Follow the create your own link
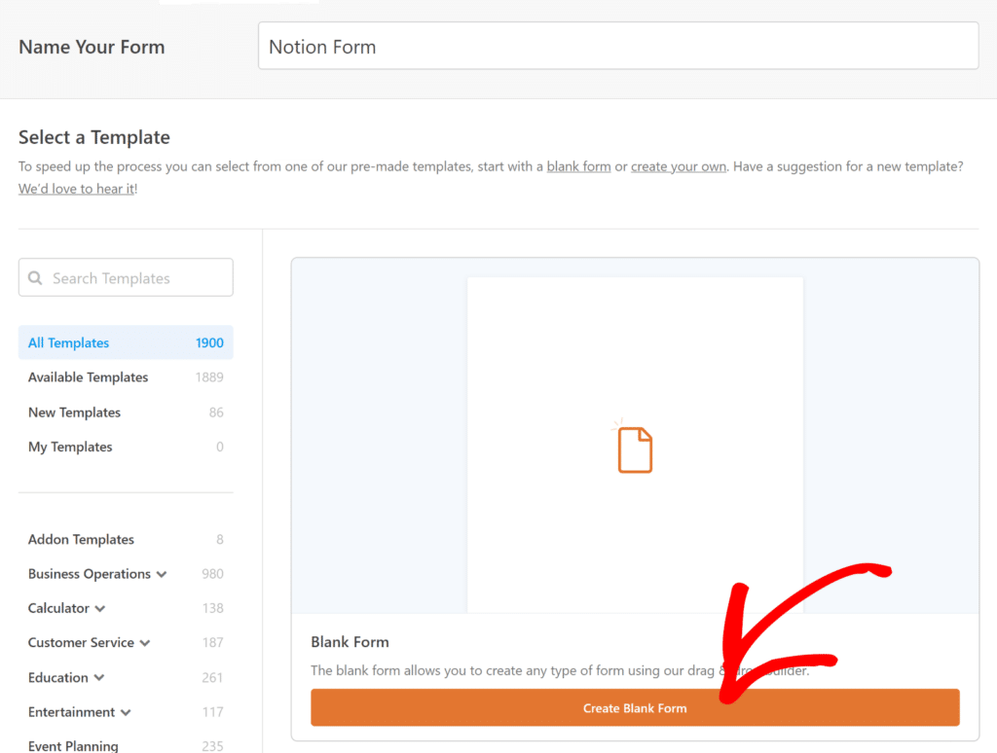997x753 pixels. coord(679,166)
